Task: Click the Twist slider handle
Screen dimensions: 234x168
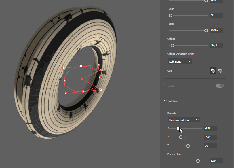Action: pyautogui.click(x=171, y=16)
